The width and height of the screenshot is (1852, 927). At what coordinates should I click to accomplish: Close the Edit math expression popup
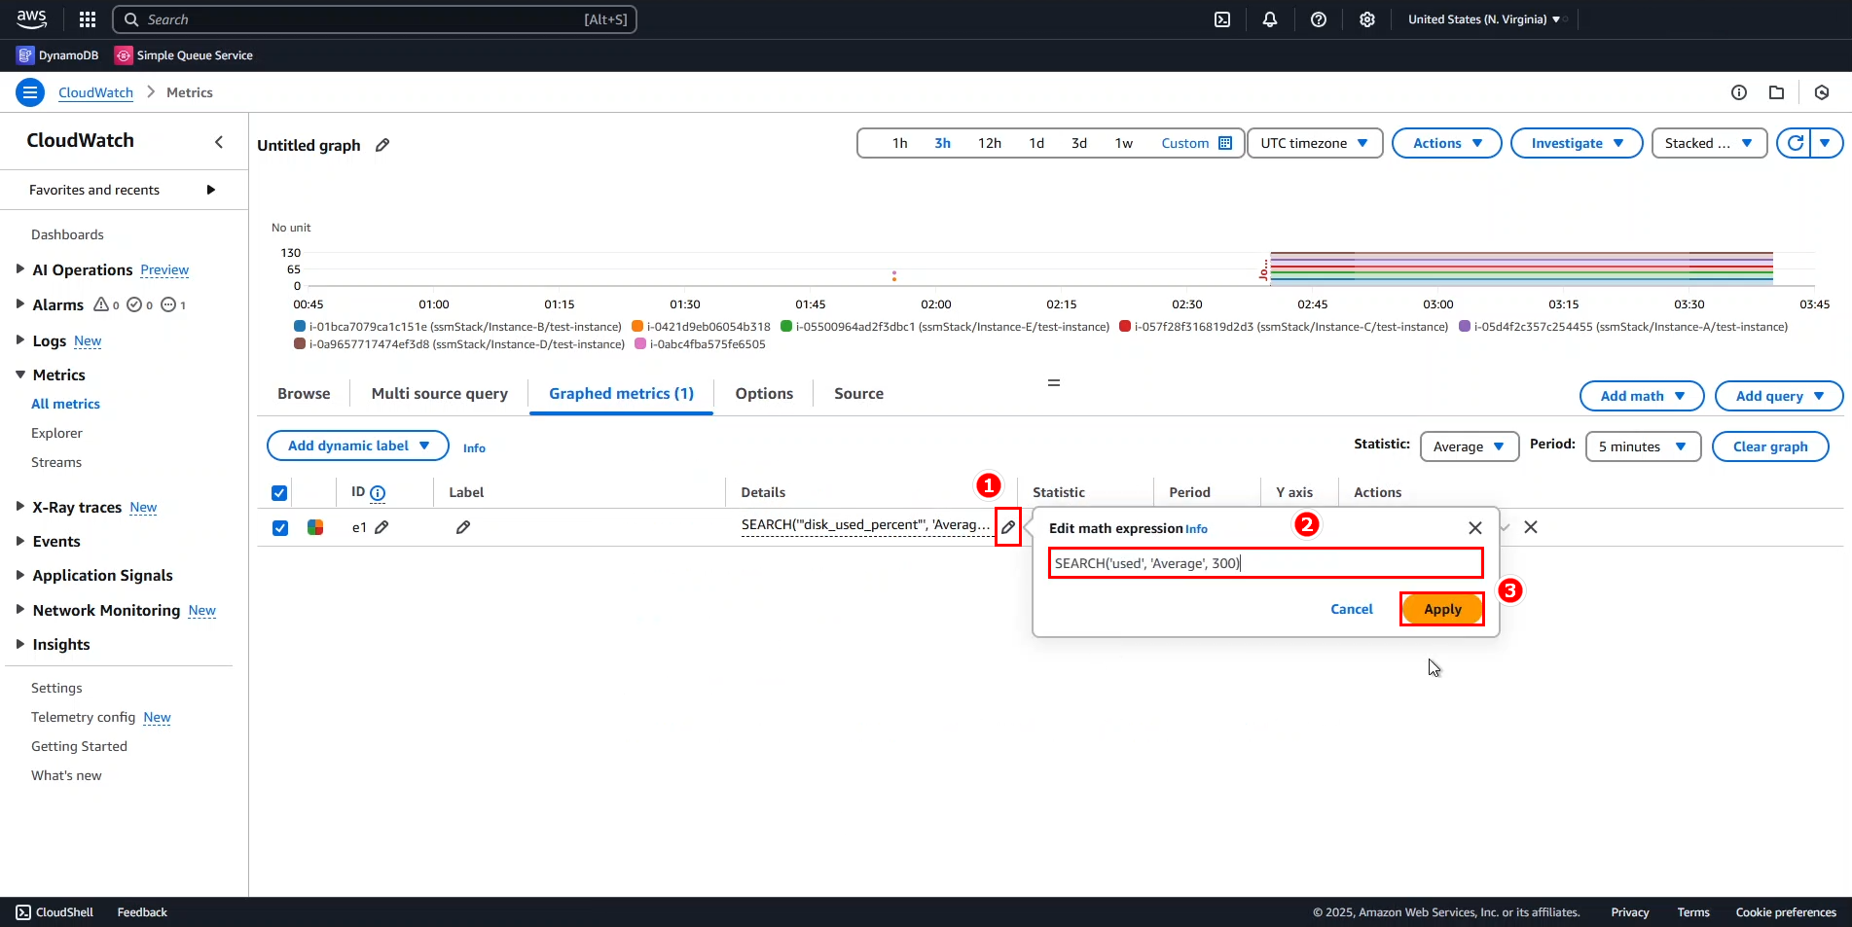point(1474,528)
